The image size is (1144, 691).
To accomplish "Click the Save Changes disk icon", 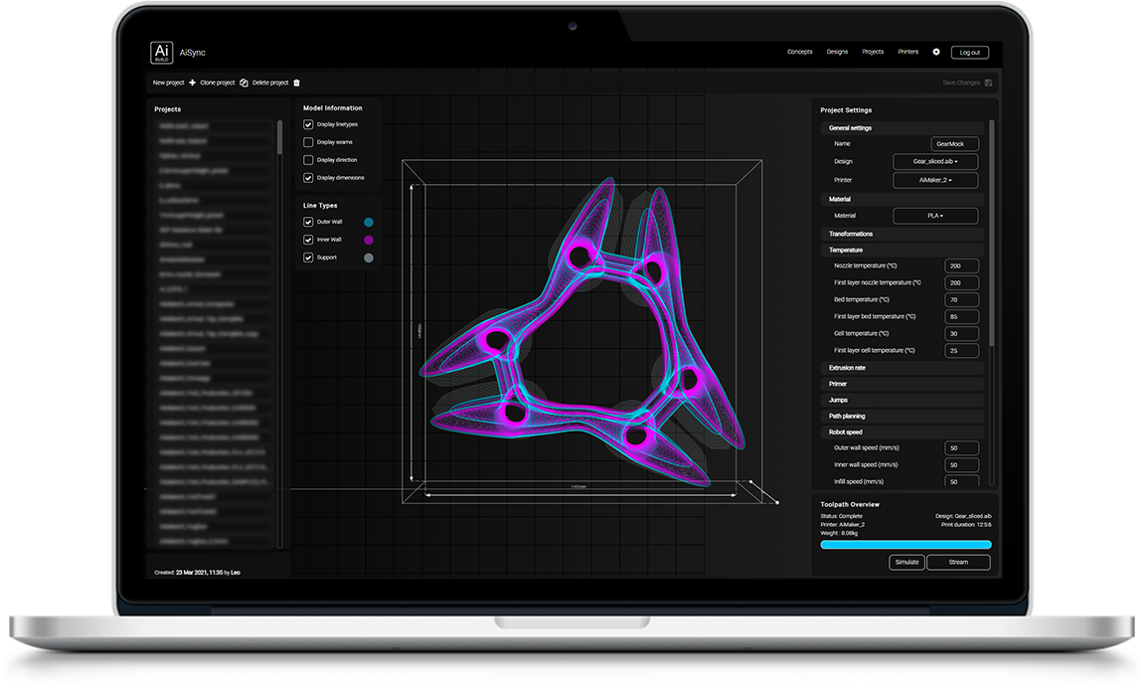I will point(988,83).
